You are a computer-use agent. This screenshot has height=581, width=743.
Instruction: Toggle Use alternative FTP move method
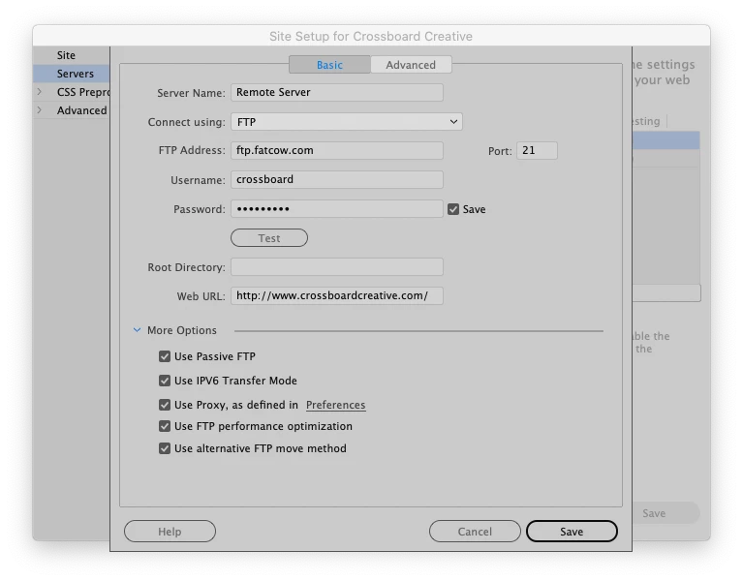(165, 448)
